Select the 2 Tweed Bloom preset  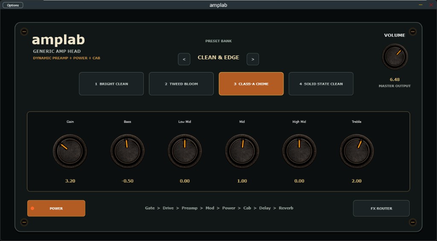[x=181, y=84]
